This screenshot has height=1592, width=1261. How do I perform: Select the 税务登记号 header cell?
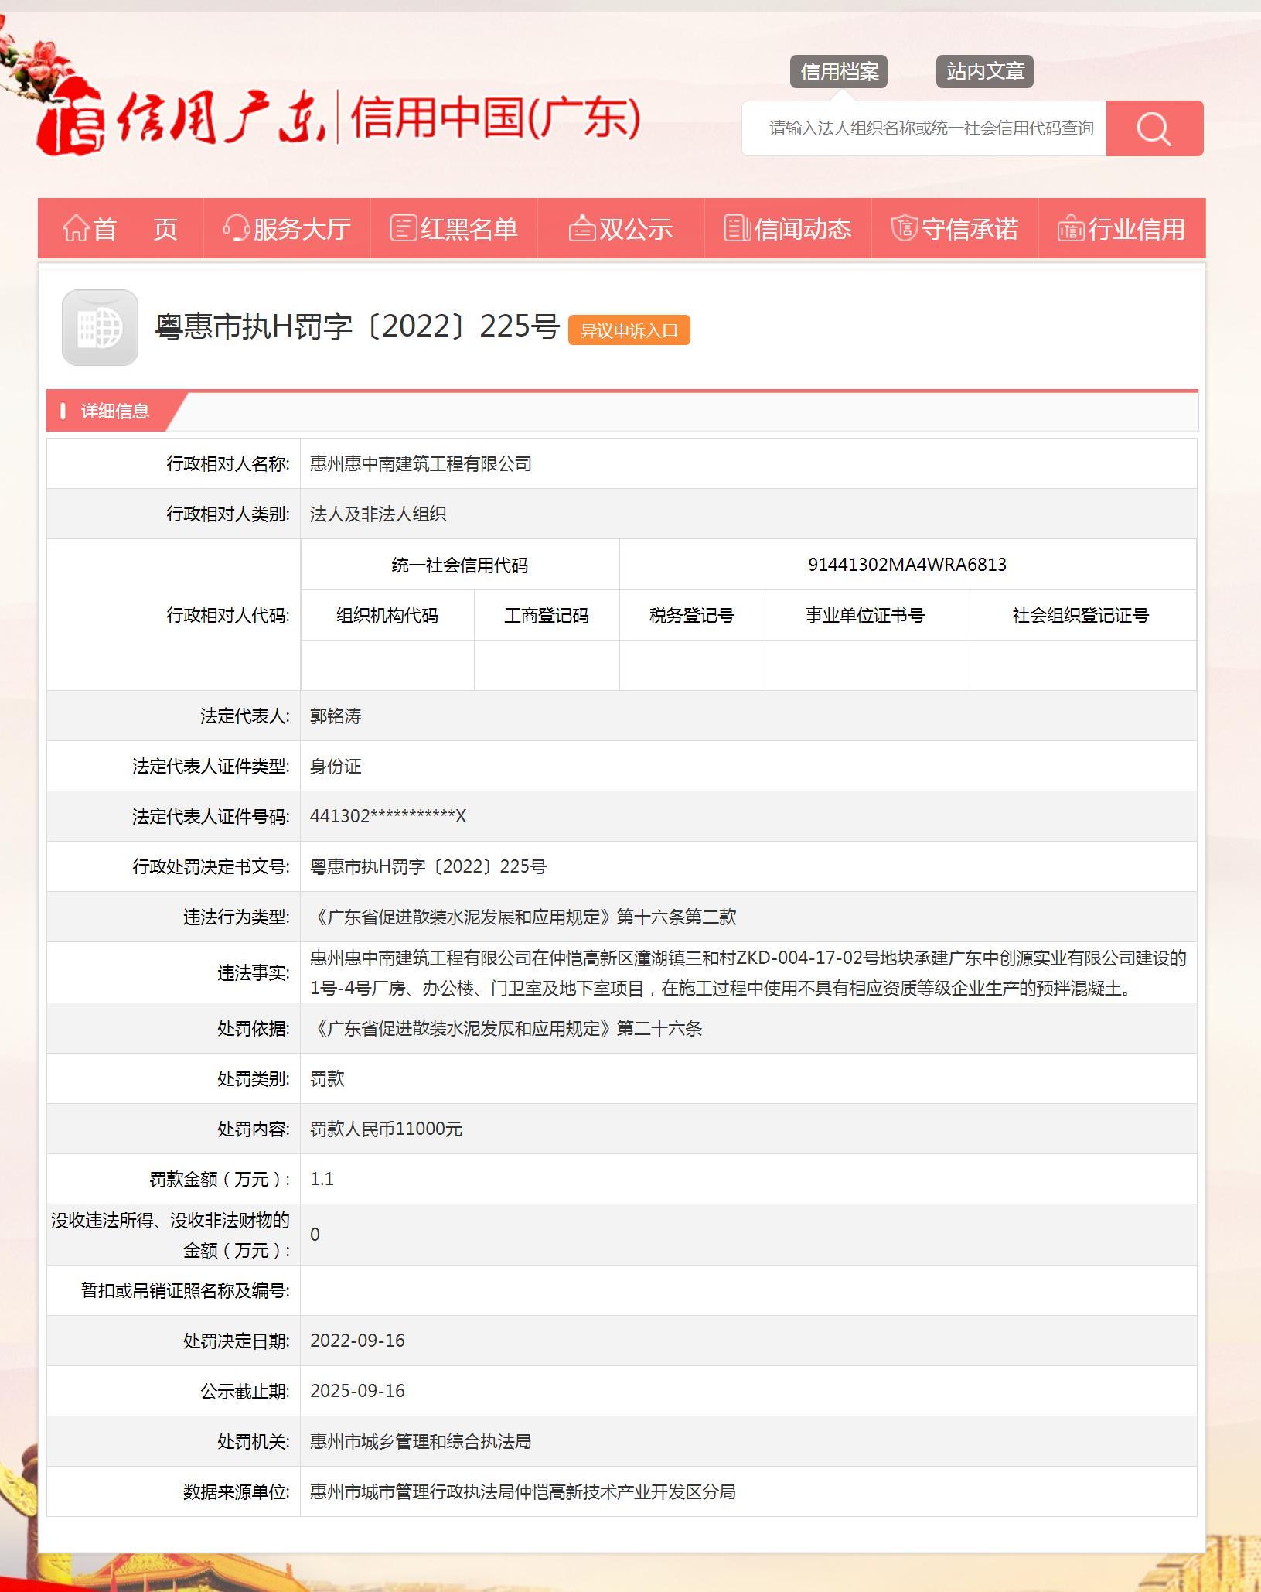pos(692,616)
